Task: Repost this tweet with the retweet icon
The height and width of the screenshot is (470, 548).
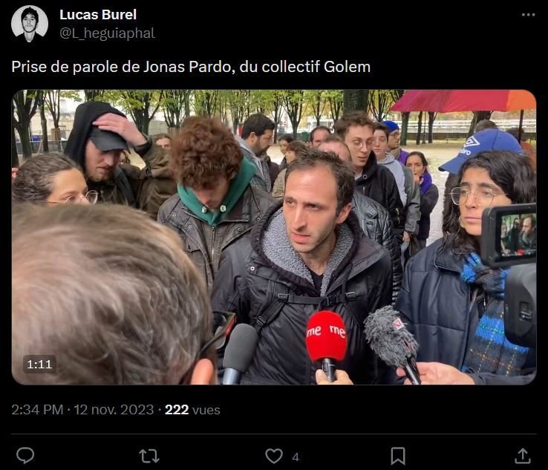Action: 149,456
